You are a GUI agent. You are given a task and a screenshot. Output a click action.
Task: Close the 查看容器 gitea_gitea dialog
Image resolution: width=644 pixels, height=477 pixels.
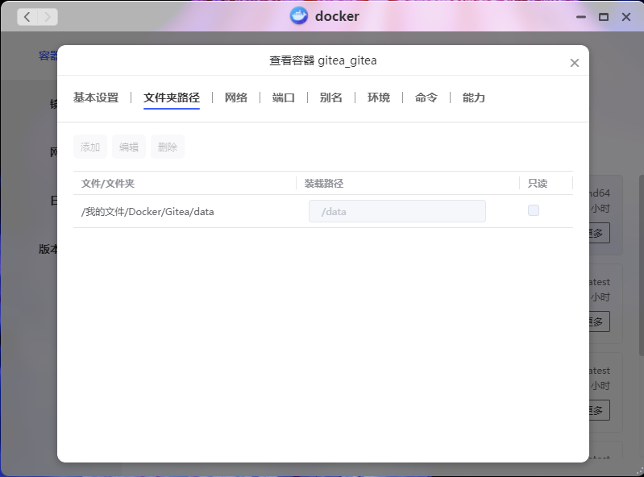coord(574,63)
